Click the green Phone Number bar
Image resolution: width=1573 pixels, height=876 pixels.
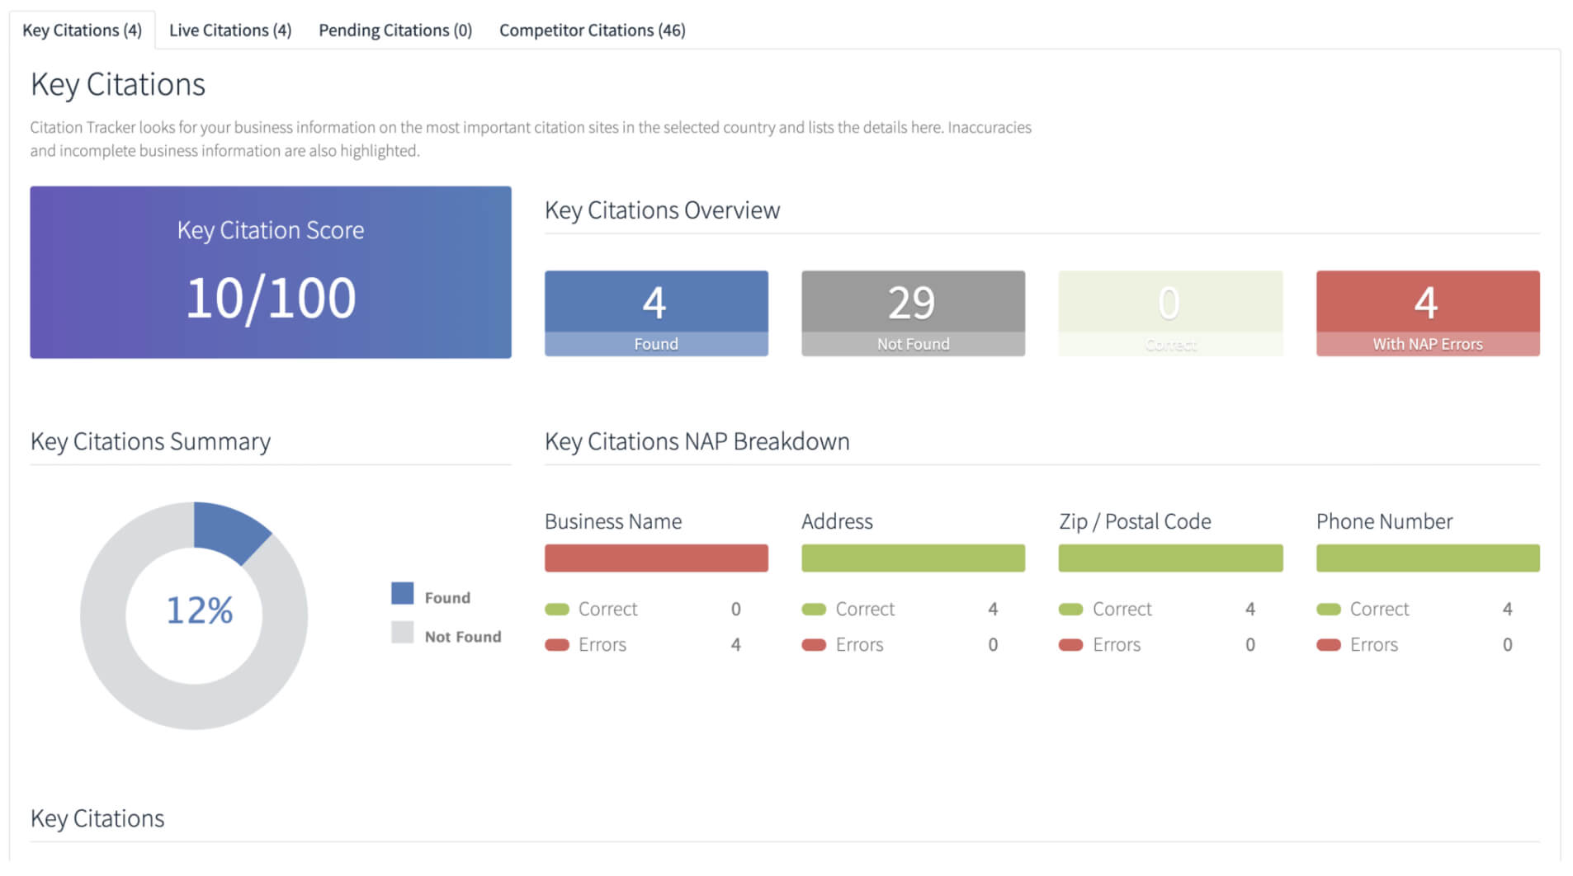pyautogui.click(x=1427, y=558)
